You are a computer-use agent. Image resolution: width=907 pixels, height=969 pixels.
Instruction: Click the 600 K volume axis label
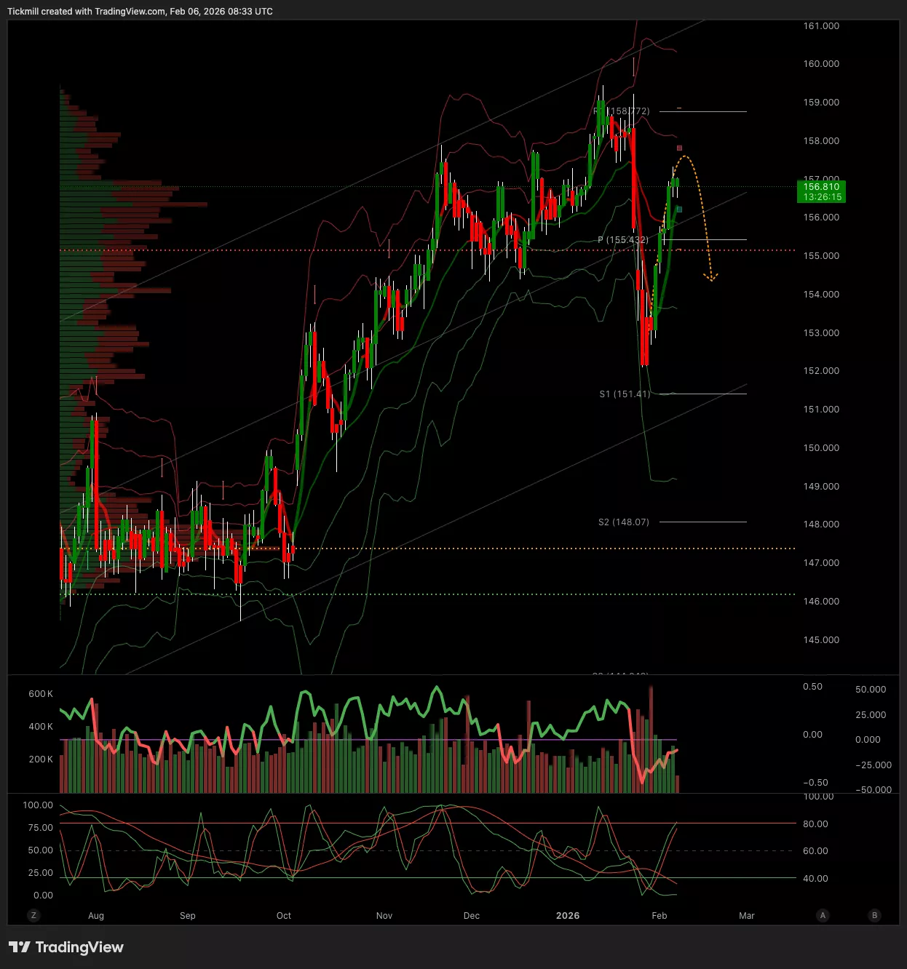[41, 694]
